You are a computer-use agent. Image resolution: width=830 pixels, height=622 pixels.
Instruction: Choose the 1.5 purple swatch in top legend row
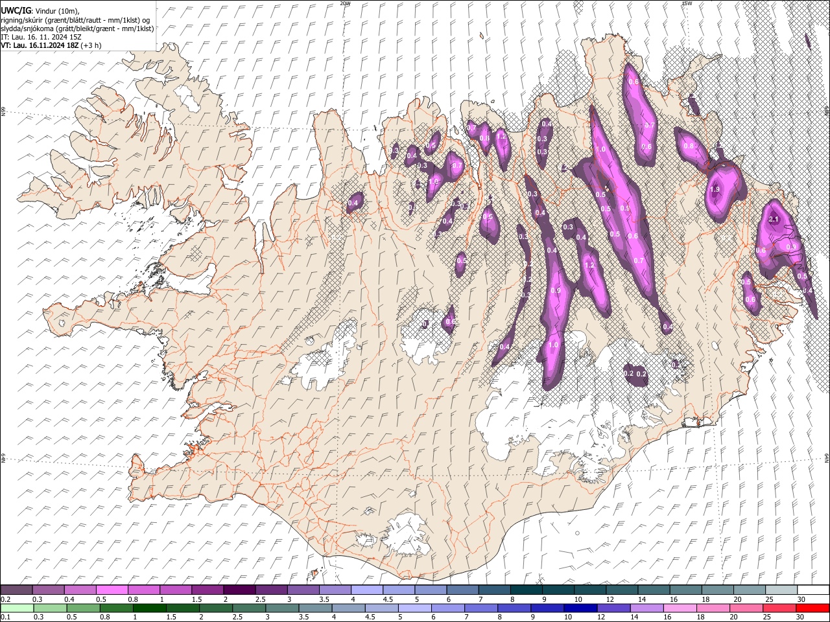(207, 590)
